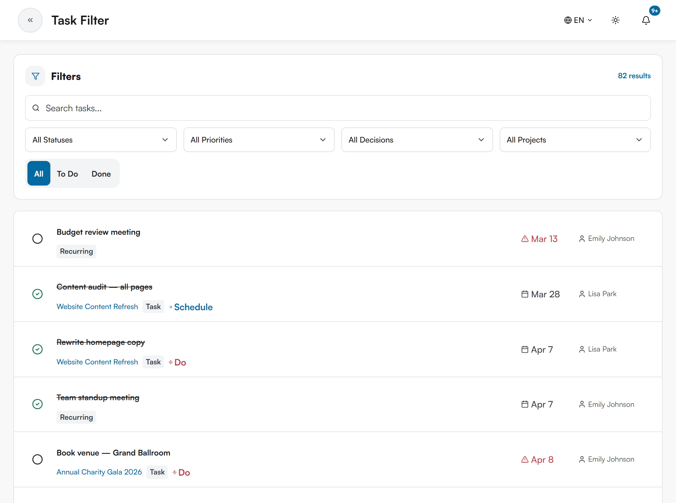Image resolution: width=676 pixels, height=503 pixels.
Task: Click the funnel Filters icon
Action: coord(35,76)
